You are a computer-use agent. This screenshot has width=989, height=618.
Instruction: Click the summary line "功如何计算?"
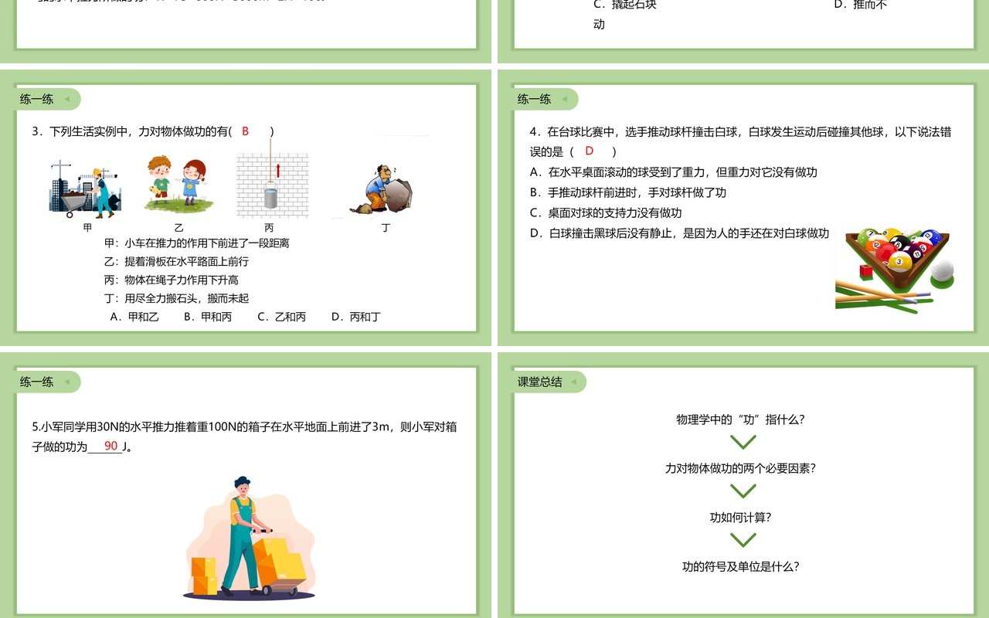point(741,518)
